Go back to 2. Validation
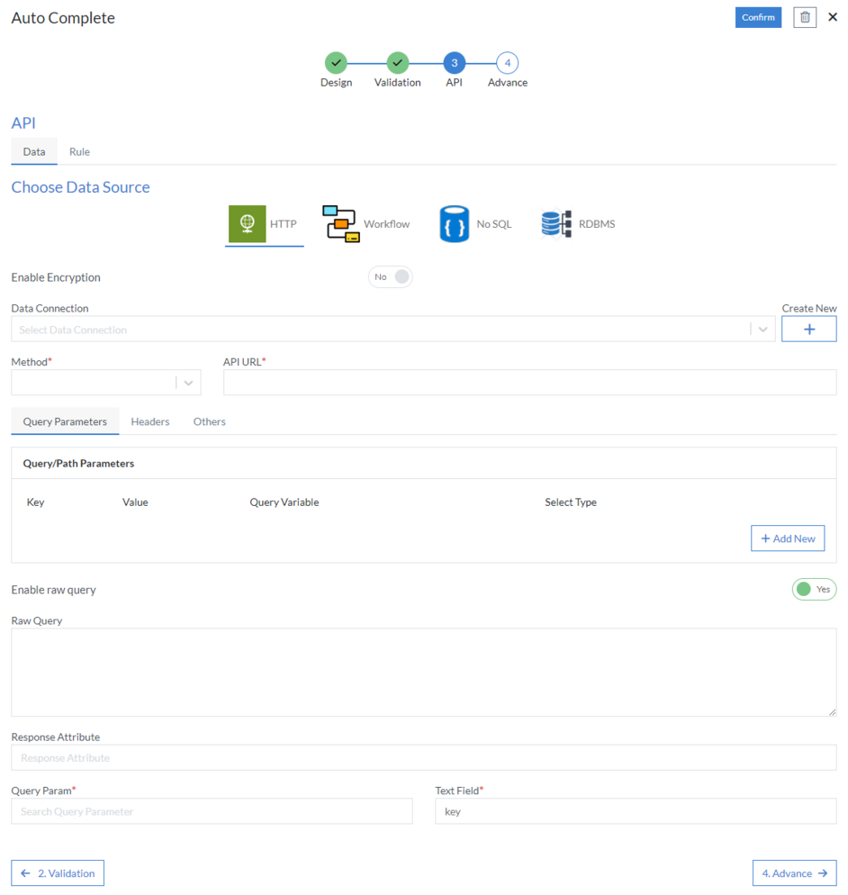 [58, 873]
